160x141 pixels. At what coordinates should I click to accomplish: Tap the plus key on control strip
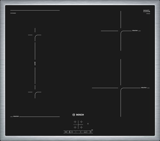(x=81, y=132)
